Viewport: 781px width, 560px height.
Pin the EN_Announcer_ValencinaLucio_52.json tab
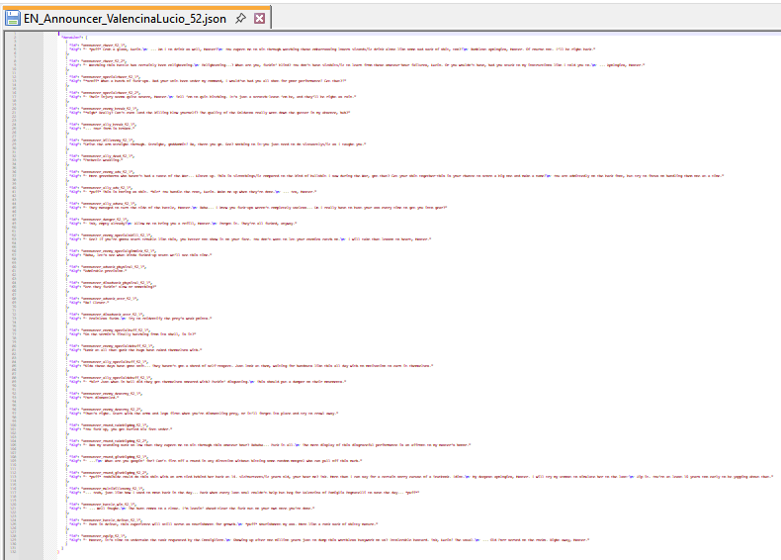[240, 19]
